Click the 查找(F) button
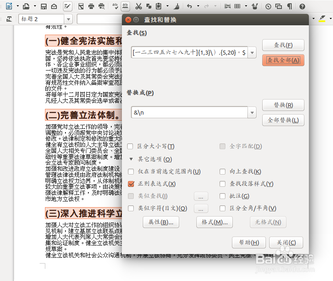This screenshot has width=333, height=281. pos(283,45)
